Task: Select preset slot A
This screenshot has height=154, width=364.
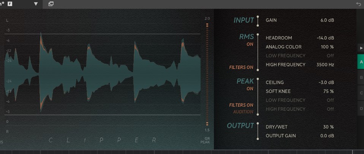Action: point(361,61)
